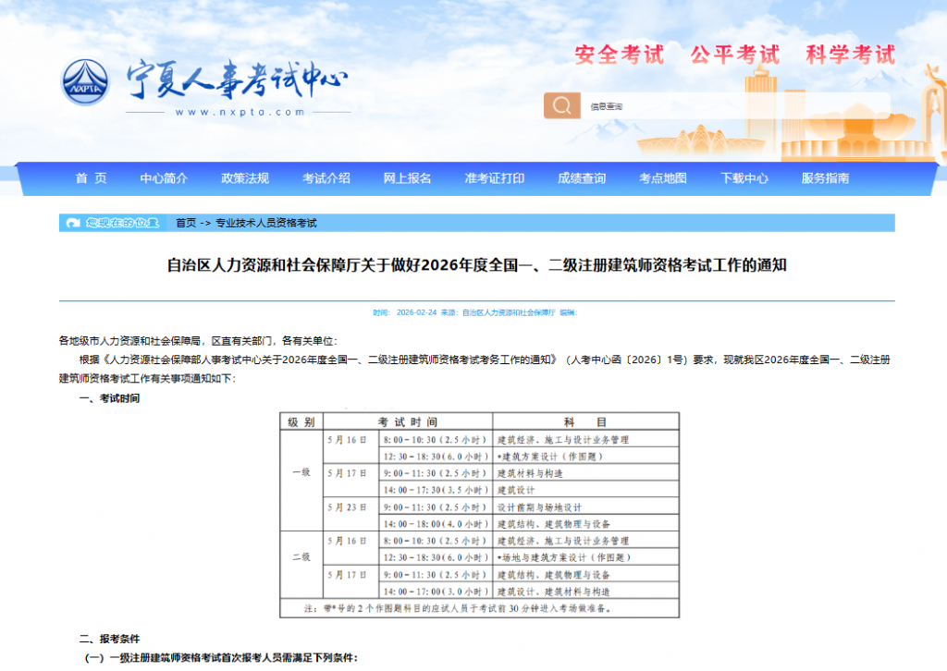Click the cloud icon beside 您现在的位置

73,223
